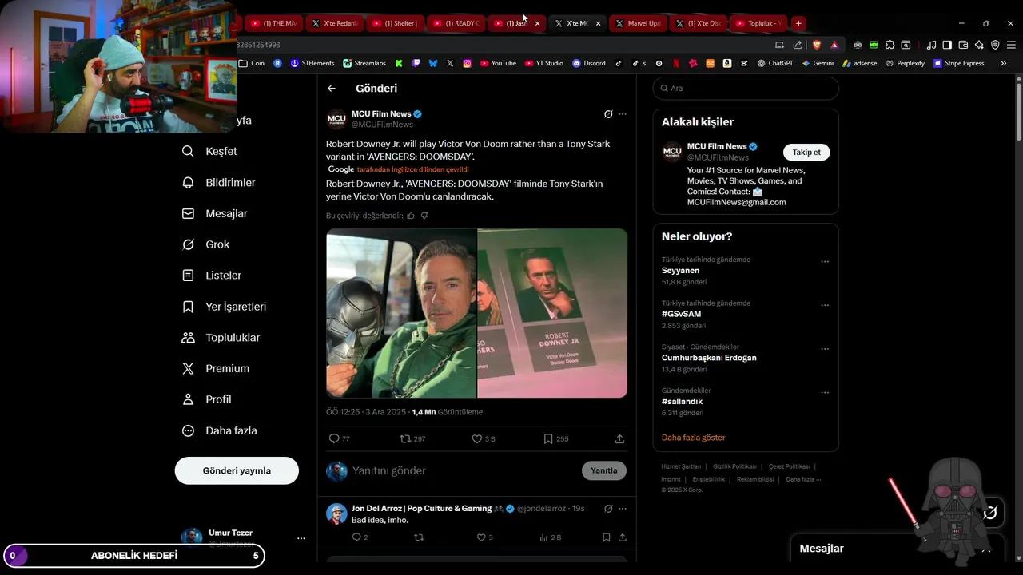Open Daha fazla sidebar menu
This screenshot has height=575, width=1023.
click(x=220, y=430)
